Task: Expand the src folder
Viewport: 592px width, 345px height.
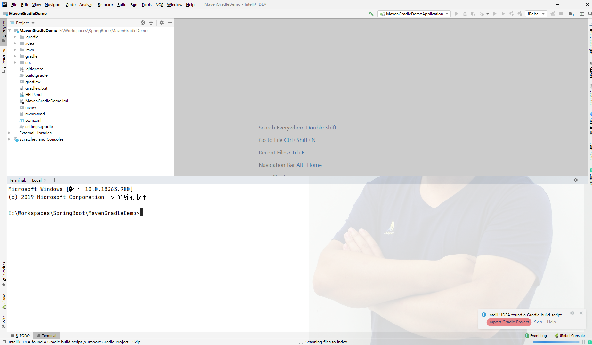Action: [x=15, y=62]
